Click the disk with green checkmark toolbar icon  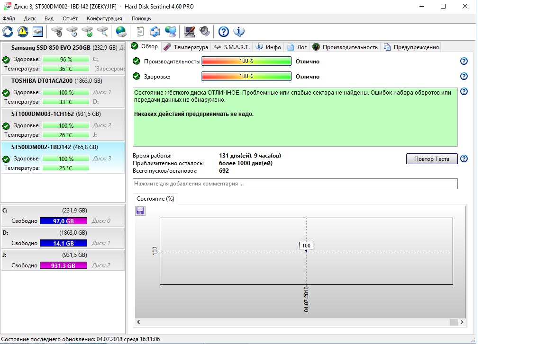87,32
